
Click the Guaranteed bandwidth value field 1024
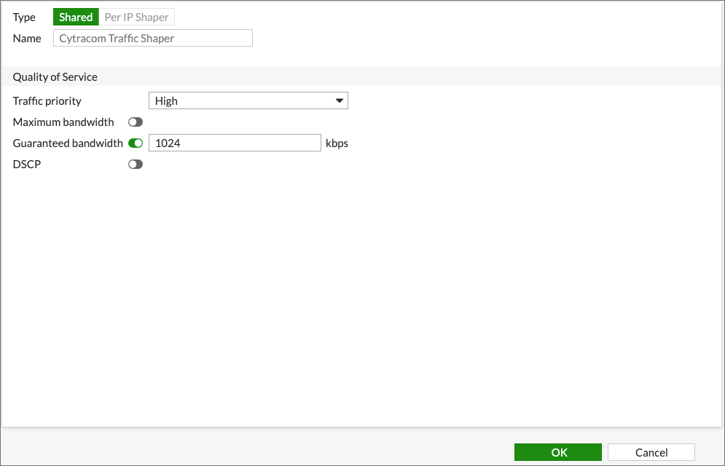(x=235, y=143)
